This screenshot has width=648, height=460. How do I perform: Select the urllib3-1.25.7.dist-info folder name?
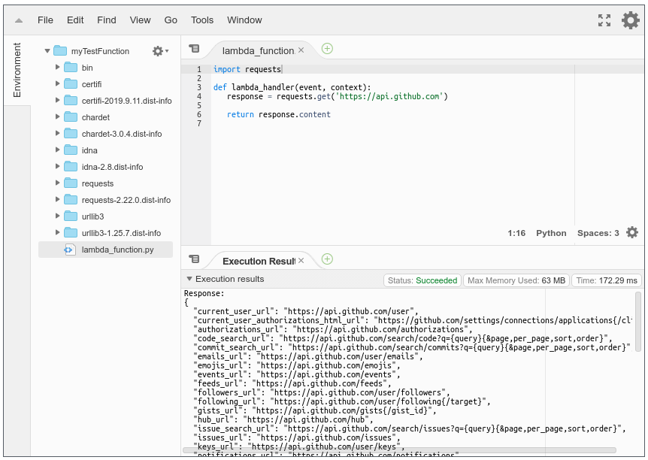click(121, 233)
